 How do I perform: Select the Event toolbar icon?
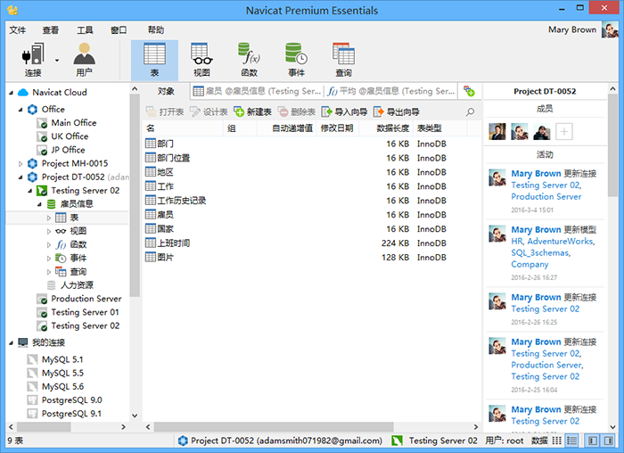click(x=297, y=60)
